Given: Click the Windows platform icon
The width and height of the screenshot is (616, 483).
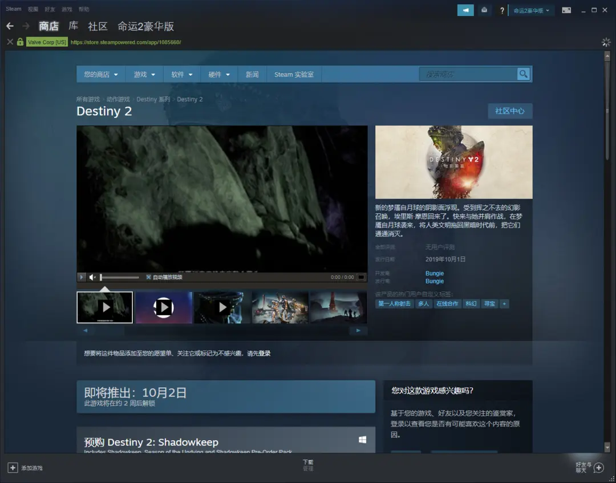Looking at the screenshot, I should tap(363, 440).
